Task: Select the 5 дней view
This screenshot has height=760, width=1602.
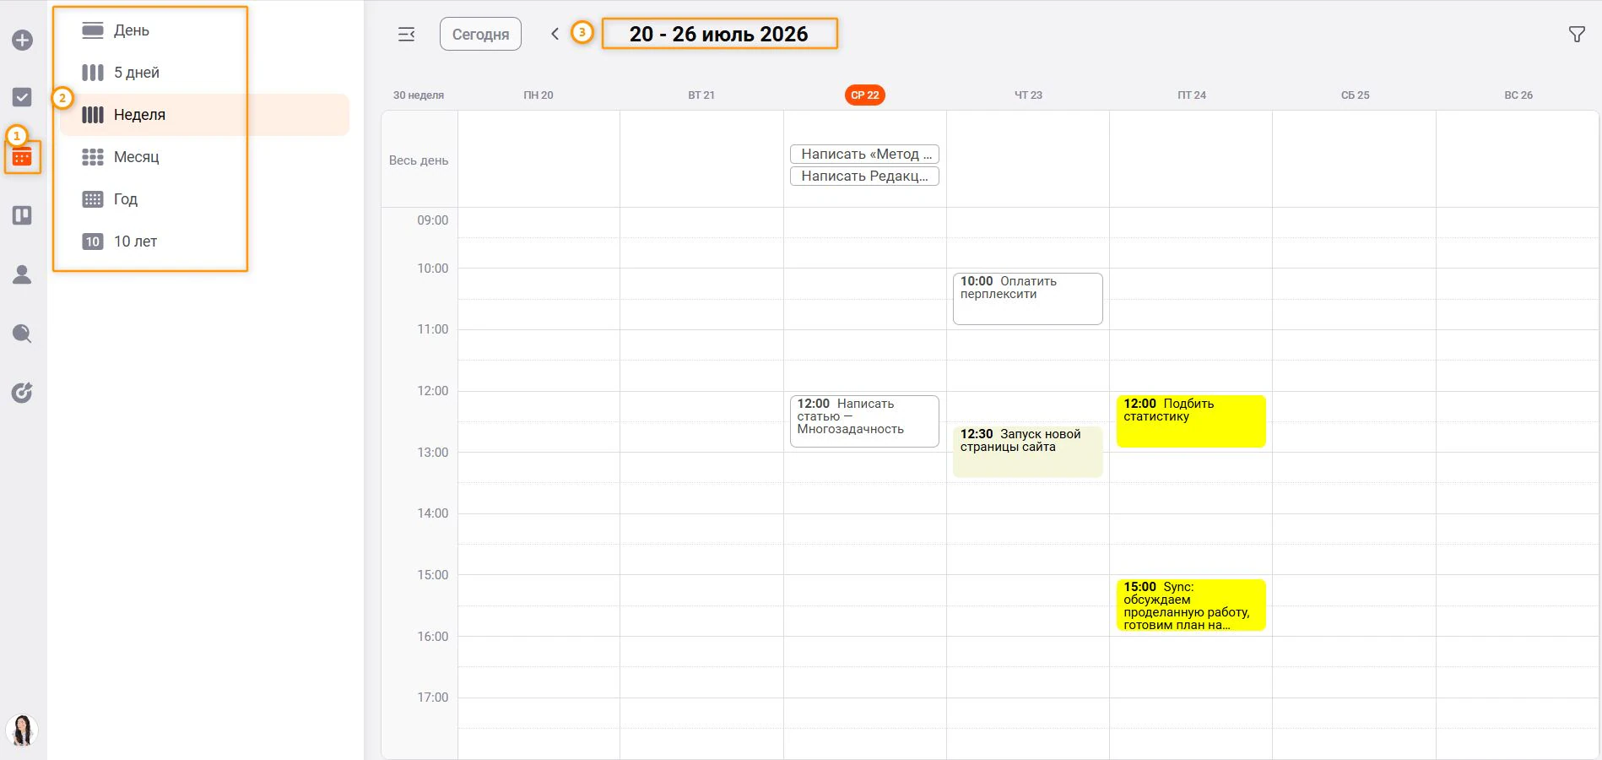Action: (204, 73)
